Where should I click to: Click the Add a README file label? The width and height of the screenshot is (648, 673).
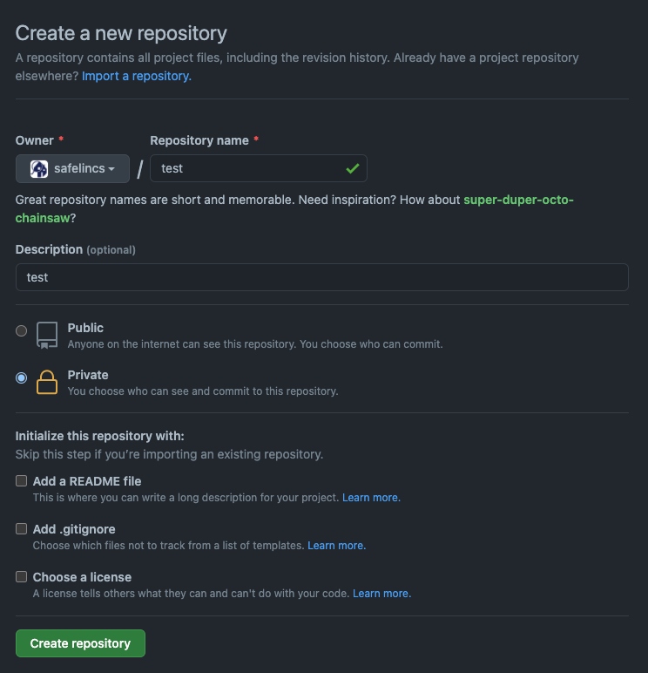point(87,481)
